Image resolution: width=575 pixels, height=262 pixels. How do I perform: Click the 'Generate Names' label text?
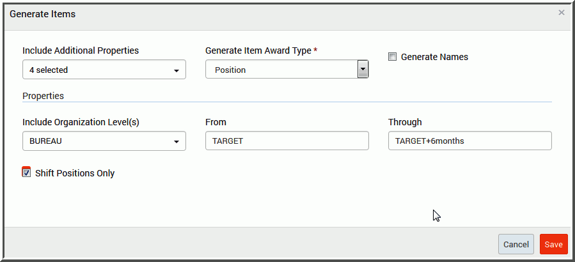(434, 57)
